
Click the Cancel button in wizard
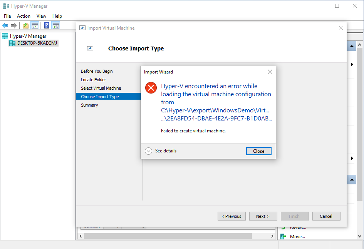pos(326,216)
